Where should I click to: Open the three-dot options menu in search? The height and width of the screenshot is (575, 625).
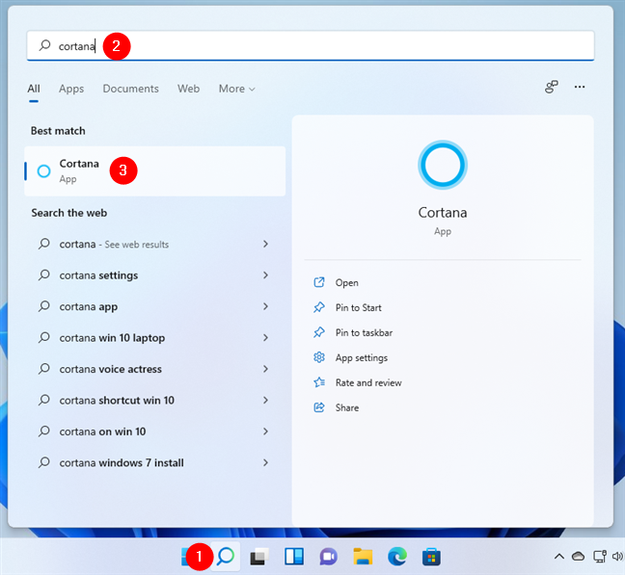click(580, 87)
